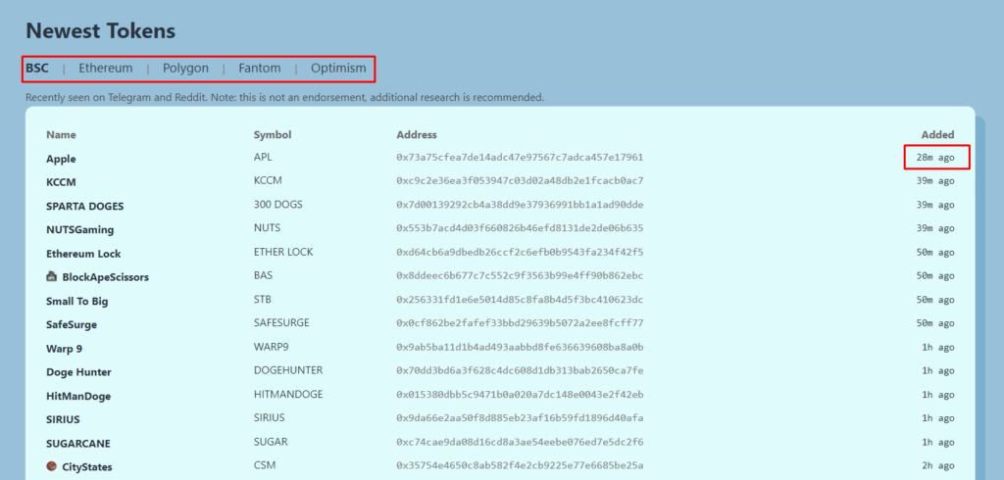The height and width of the screenshot is (480, 1004).
Task: Click the CityStates token icon
Action: tap(52, 466)
